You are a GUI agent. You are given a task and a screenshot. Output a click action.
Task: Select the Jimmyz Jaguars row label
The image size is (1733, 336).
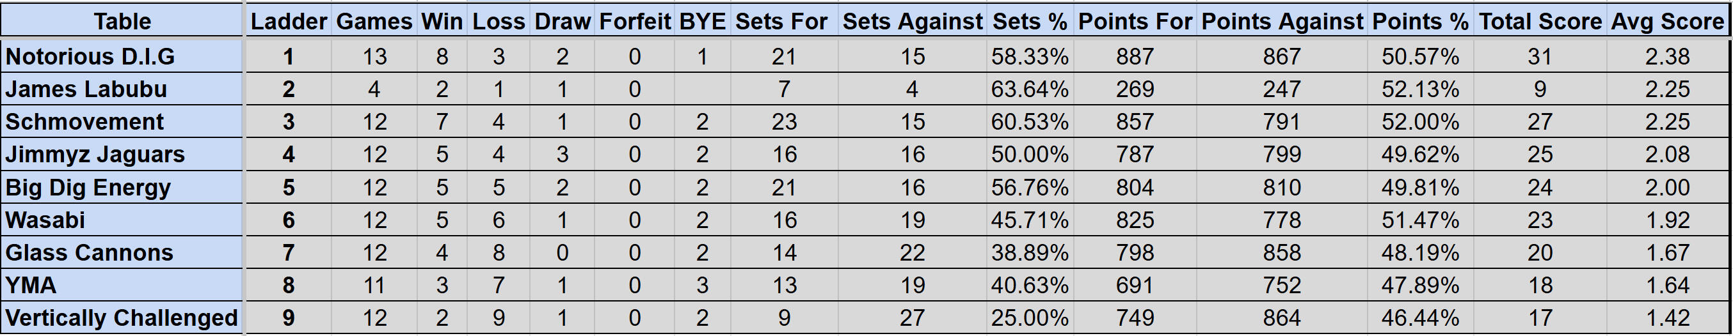pos(121,155)
